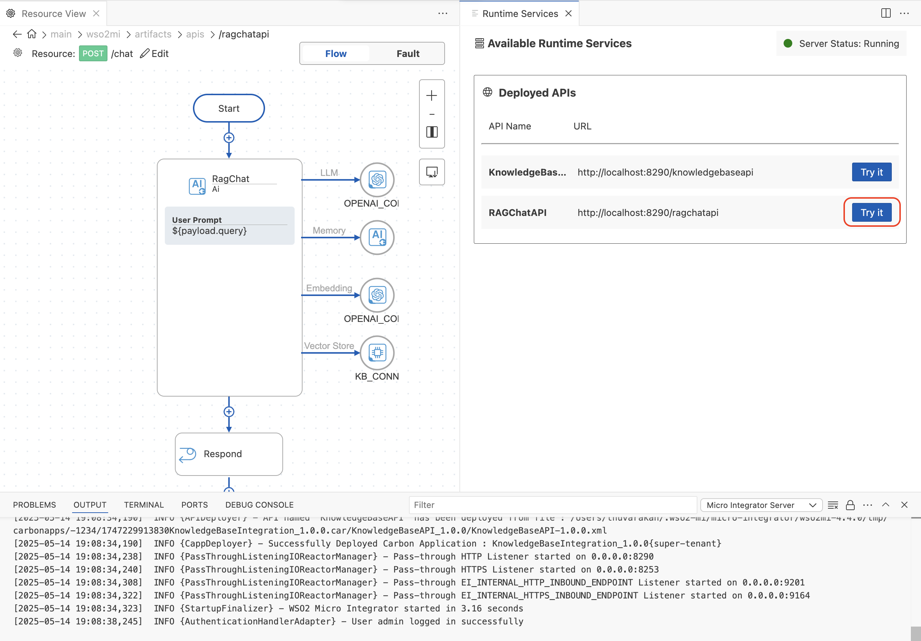This screenshot has width=921, height=641.
Task: Clear the output panel
Action: pos(833,505)
